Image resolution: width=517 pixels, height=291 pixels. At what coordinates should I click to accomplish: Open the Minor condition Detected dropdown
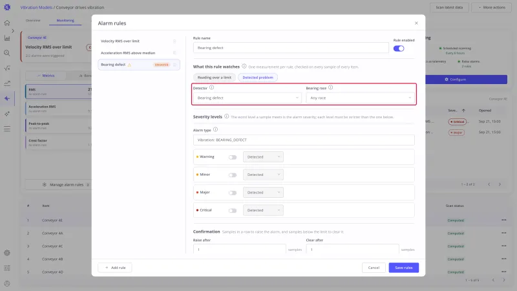(263, 175)
